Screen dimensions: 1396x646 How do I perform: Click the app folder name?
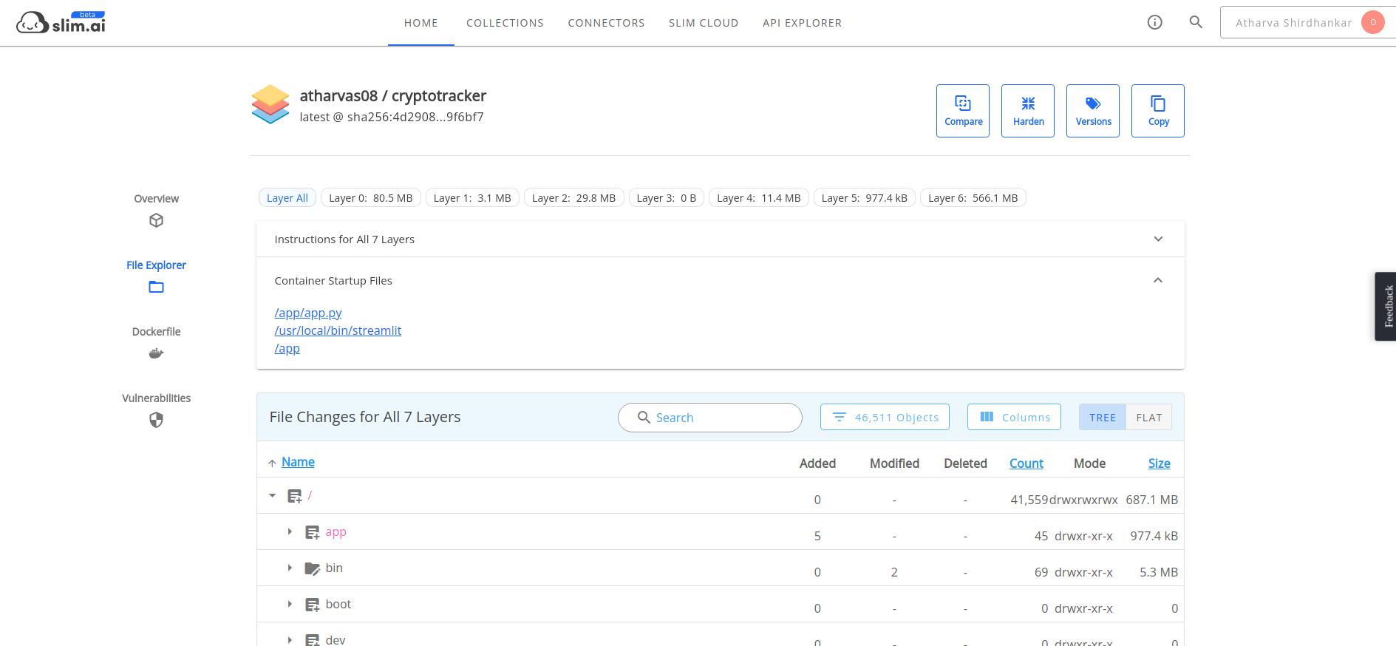(x=336, y=532)
